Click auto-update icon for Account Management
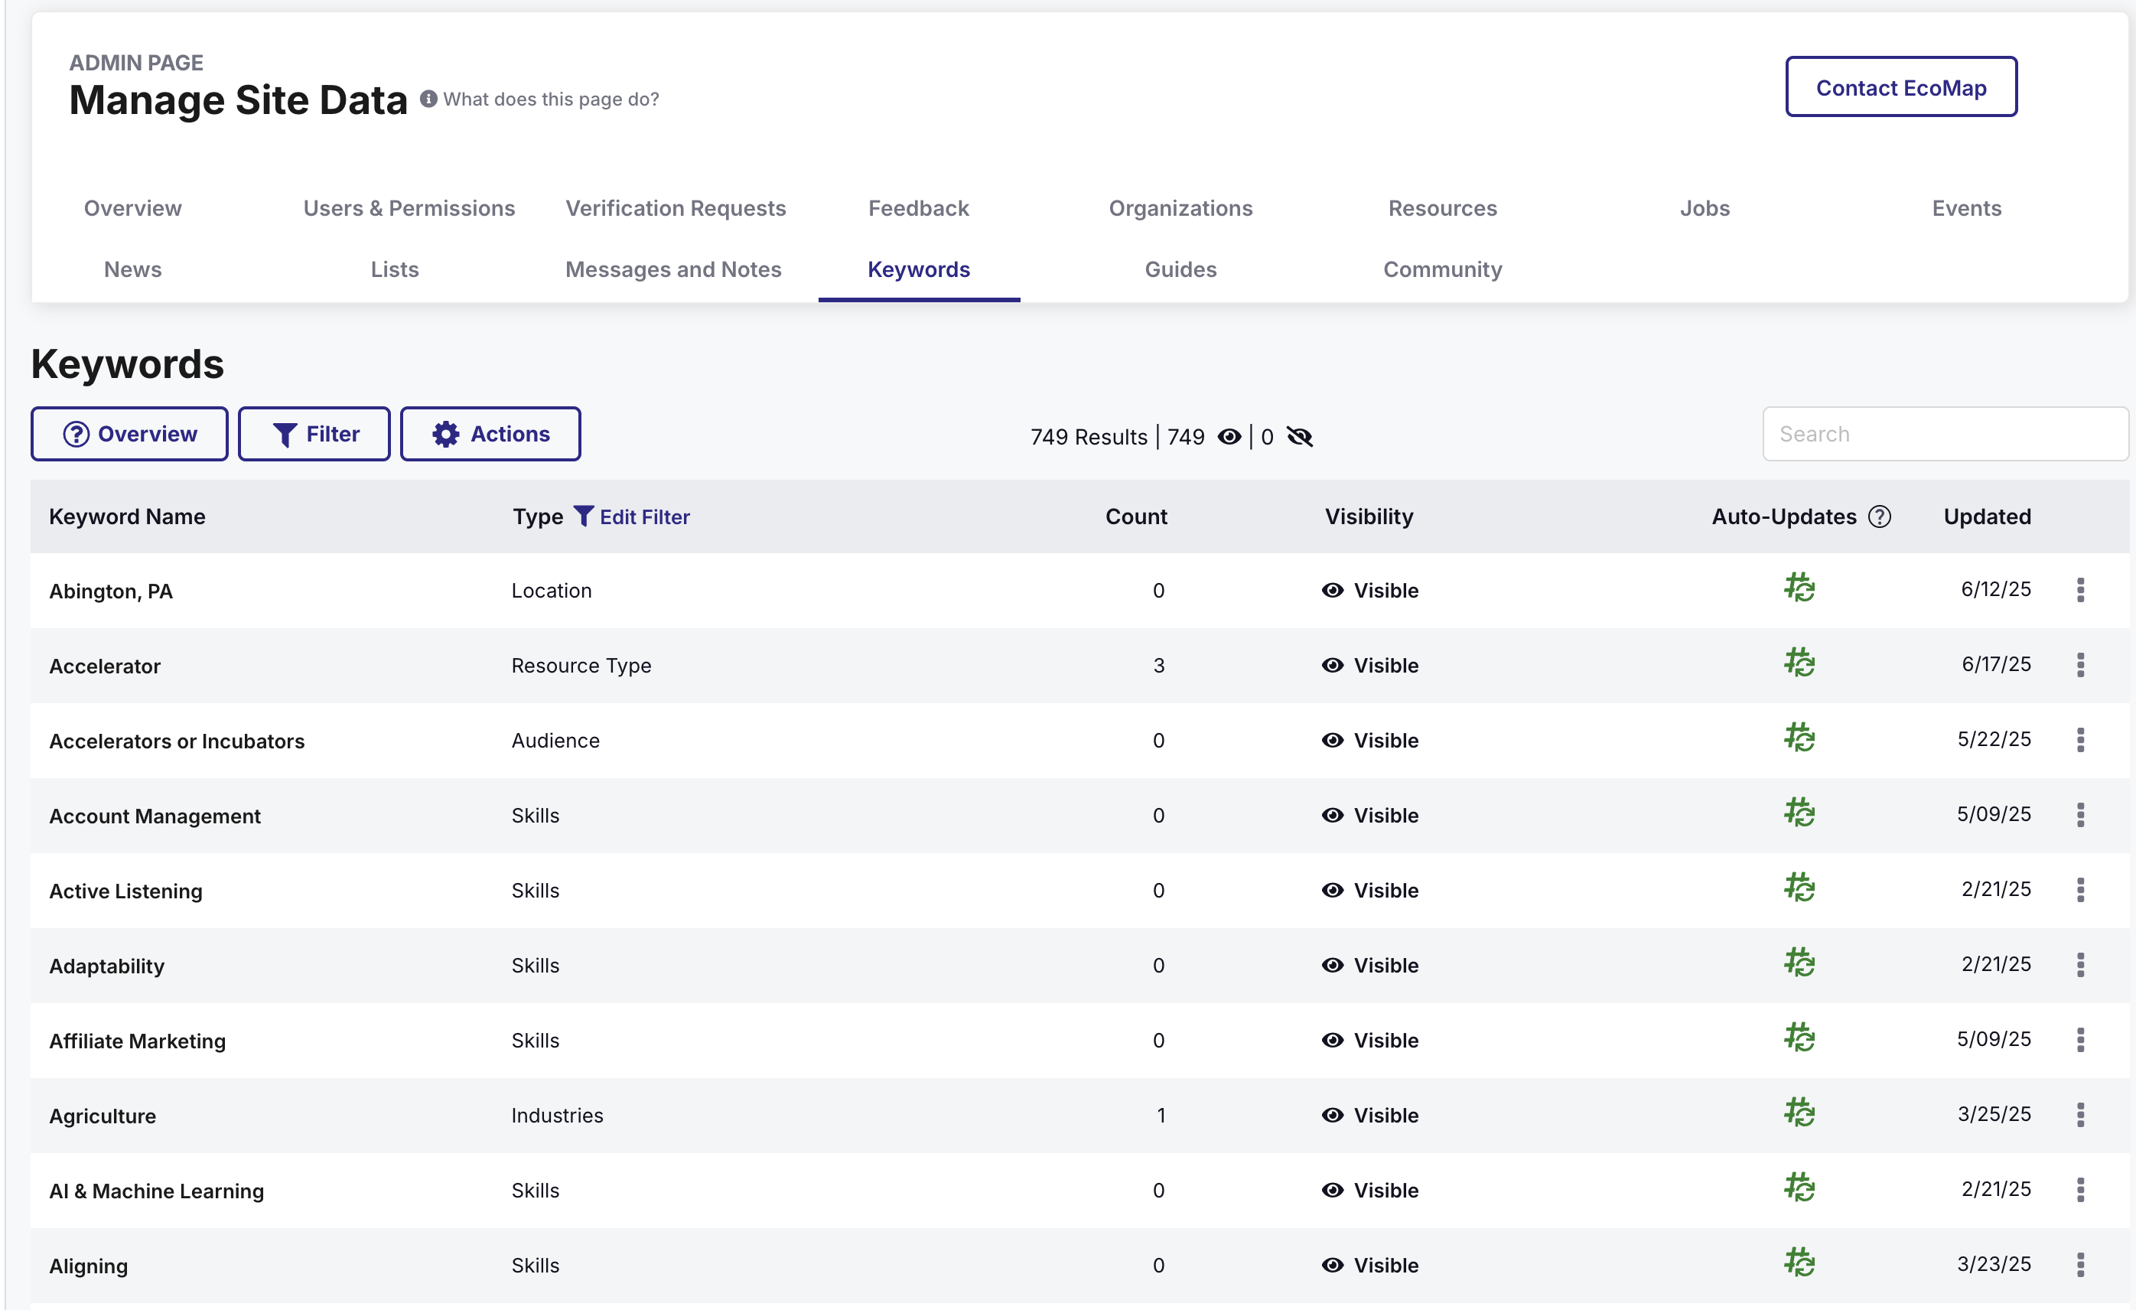This screenshot has height=1310, width=2136. point(1799,813)
